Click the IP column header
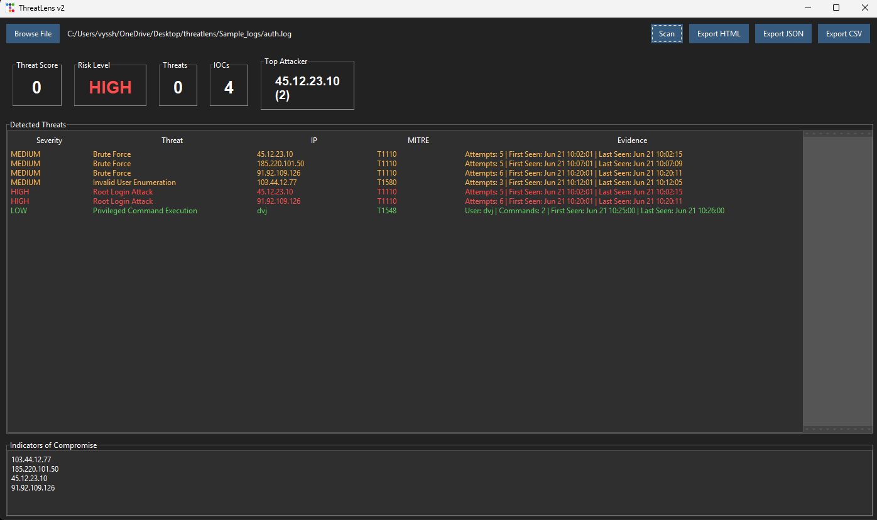877x520 pixels. 314,141
